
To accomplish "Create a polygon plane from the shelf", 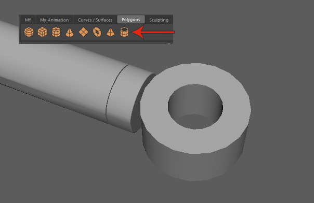I will pos(83,32).
